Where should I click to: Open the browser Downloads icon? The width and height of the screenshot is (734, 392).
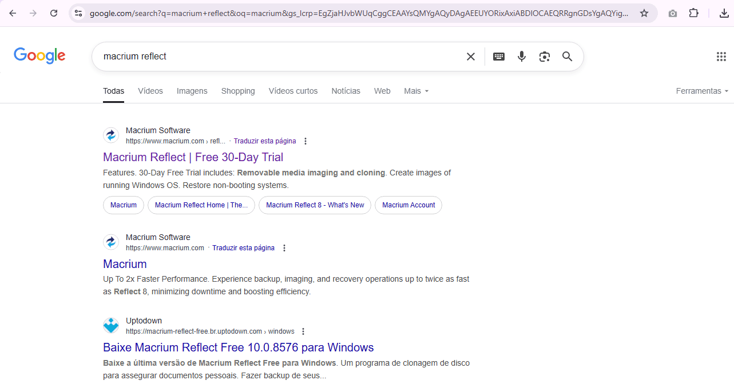pos(724,13)
